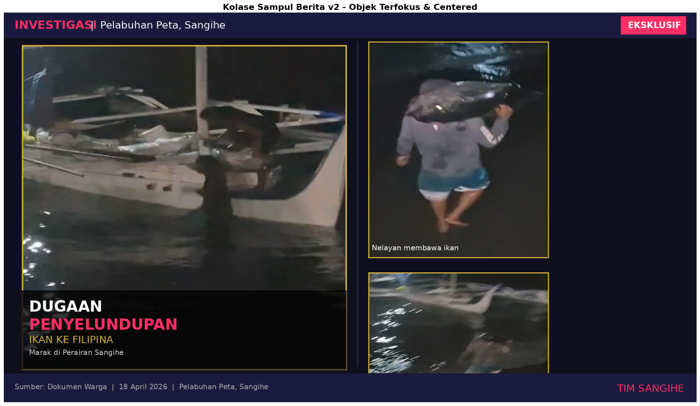Select the pink PENYELUNDUPAN headline

(103, 324)
